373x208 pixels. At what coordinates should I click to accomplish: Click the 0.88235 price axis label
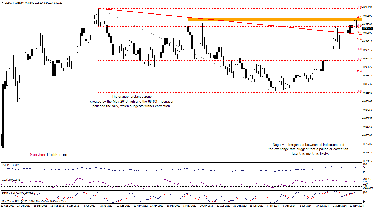tap(368, 84)
